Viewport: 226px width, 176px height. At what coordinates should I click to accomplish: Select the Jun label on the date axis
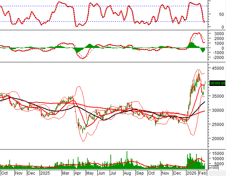tap(102, 173)
